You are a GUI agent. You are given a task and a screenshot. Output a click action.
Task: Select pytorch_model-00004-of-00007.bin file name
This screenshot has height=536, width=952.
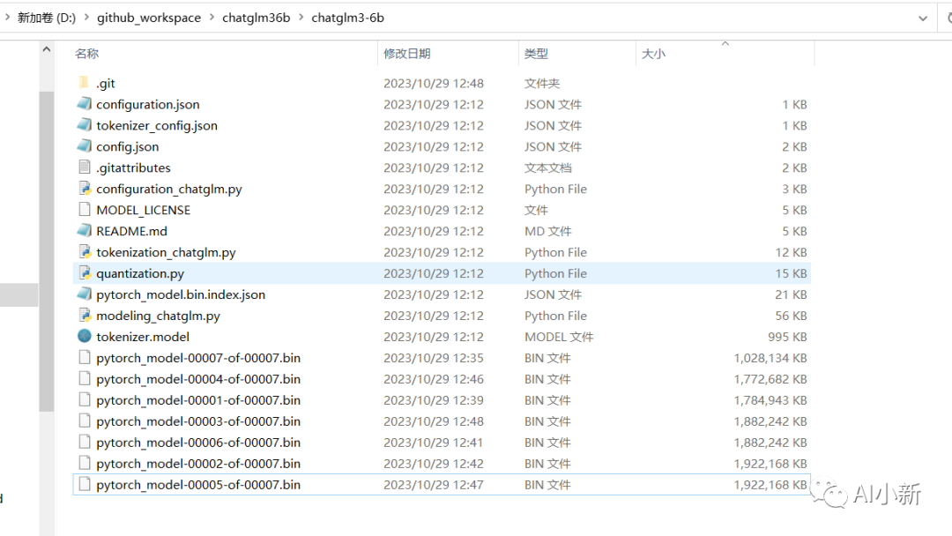point(198,379)
